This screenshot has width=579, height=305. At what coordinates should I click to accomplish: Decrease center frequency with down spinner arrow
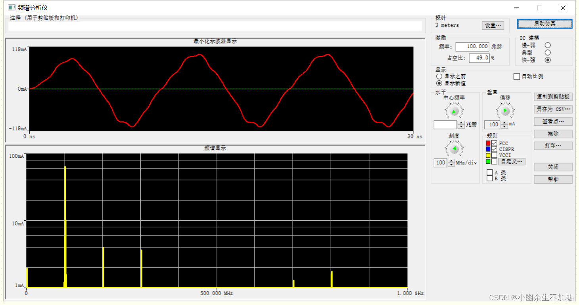(x=461, y=127)
